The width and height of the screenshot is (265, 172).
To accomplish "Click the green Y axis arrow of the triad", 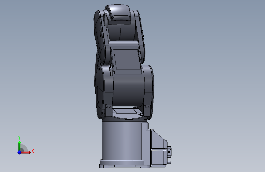I will point(19,146).
